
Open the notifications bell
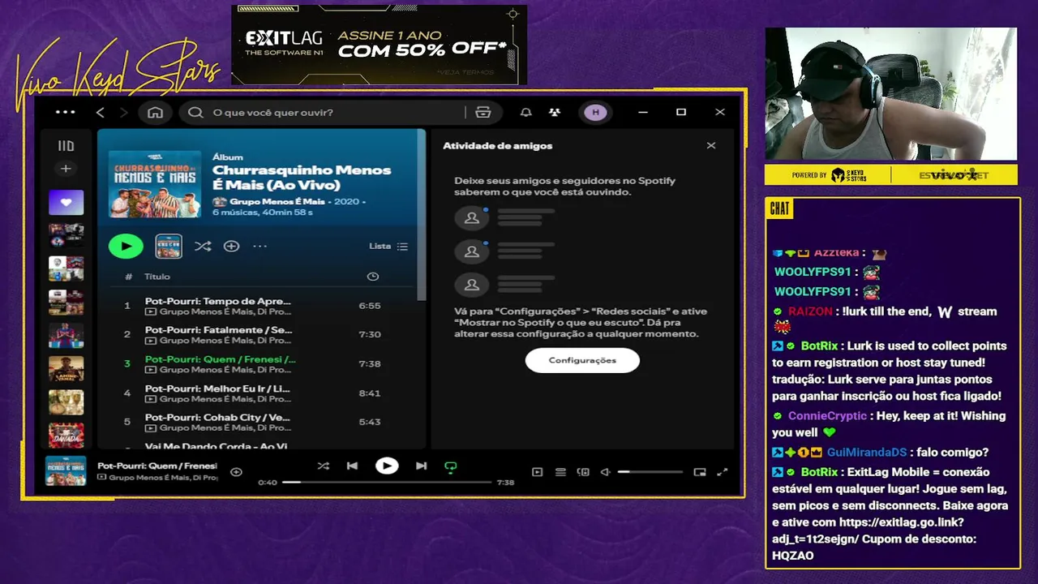(526, 112)
